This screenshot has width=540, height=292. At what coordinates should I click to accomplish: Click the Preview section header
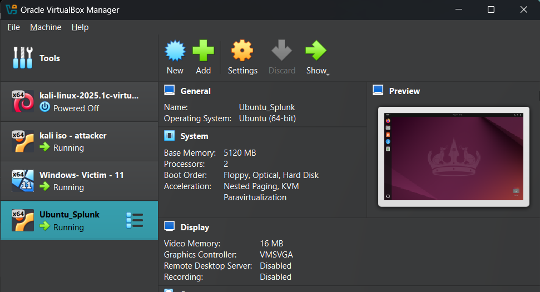pos(405,91)
